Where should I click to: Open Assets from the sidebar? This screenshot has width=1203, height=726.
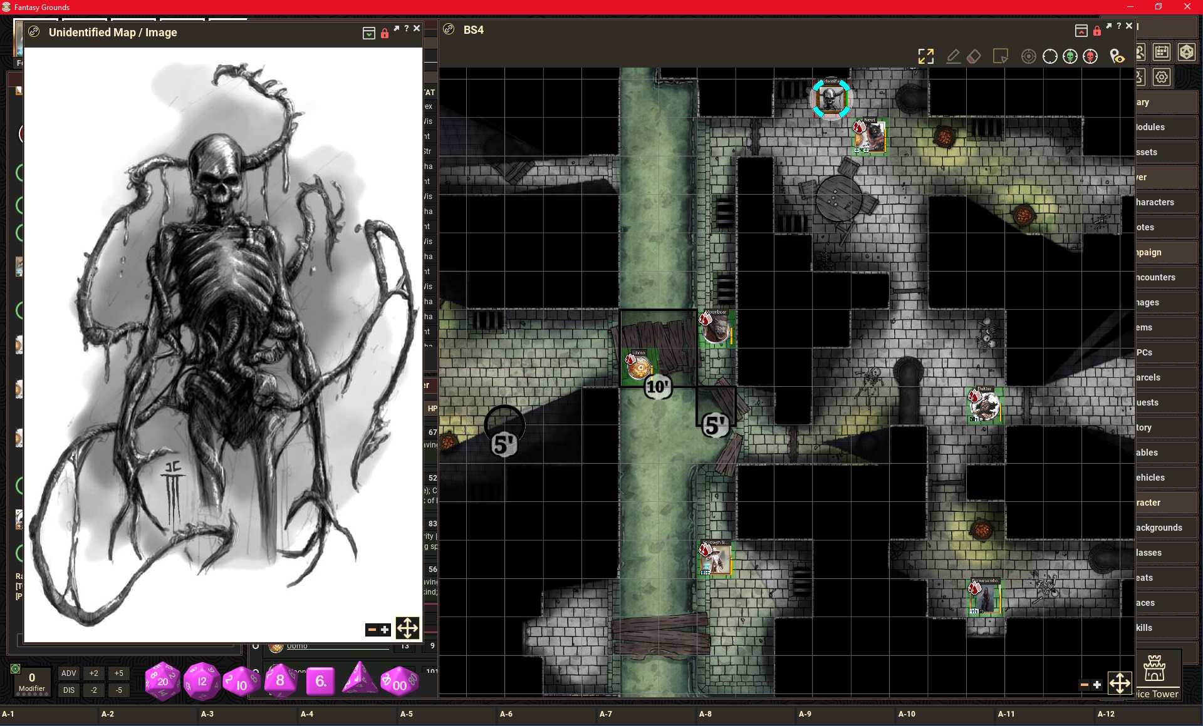[x=1167, y=152]
